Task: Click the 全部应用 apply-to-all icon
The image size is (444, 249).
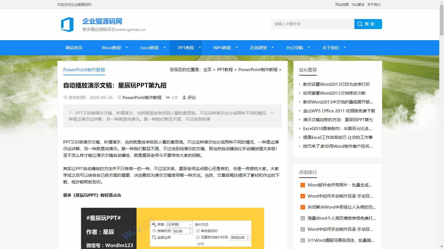Action: click(154, 237)
